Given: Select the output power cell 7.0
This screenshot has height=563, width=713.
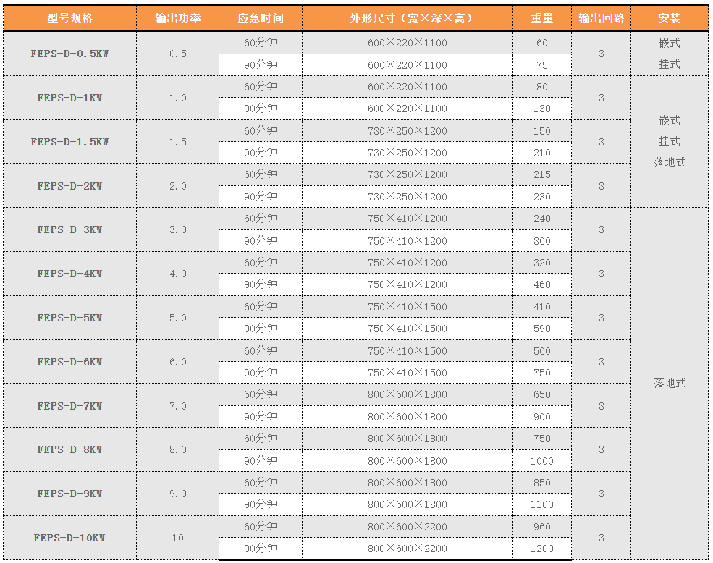Looking at the screenshot, I should 177,406.
